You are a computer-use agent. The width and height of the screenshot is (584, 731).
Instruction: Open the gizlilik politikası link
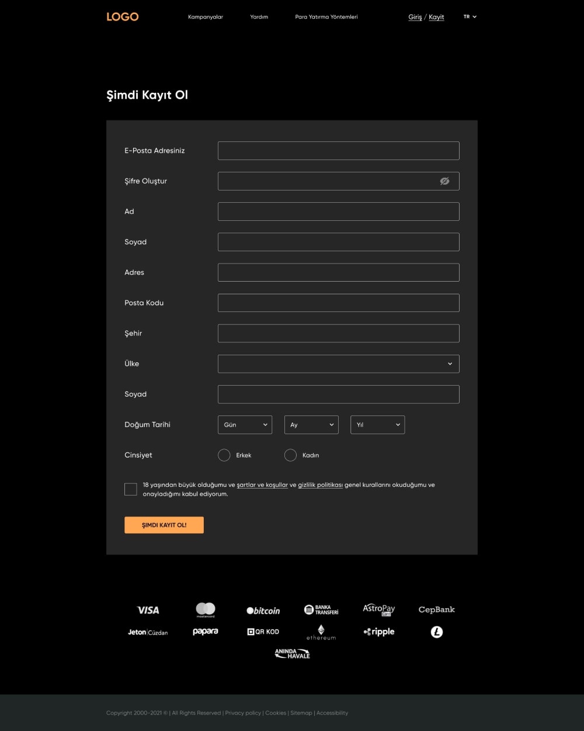point(320,485)
